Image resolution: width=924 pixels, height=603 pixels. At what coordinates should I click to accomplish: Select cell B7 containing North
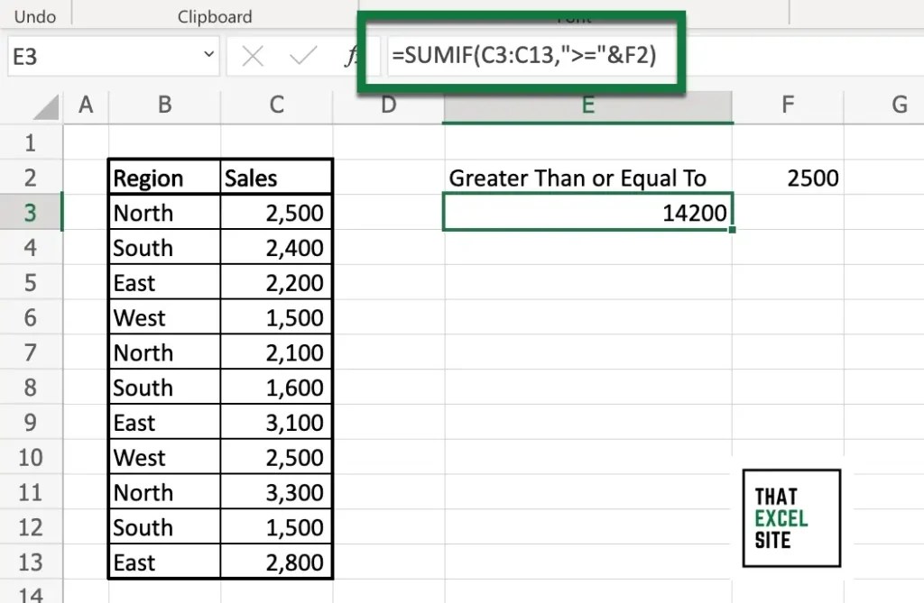pos(163,352)
